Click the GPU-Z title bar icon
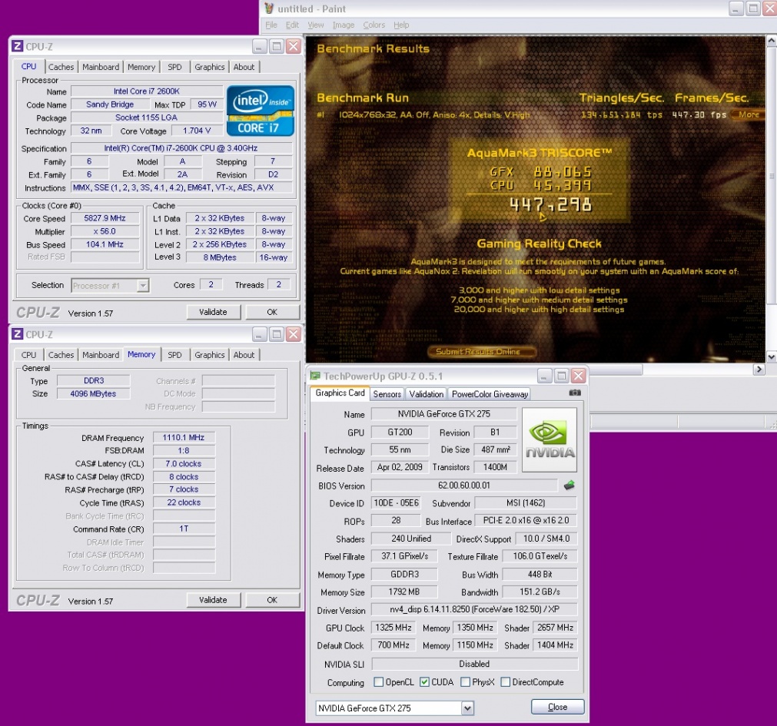 314,376
